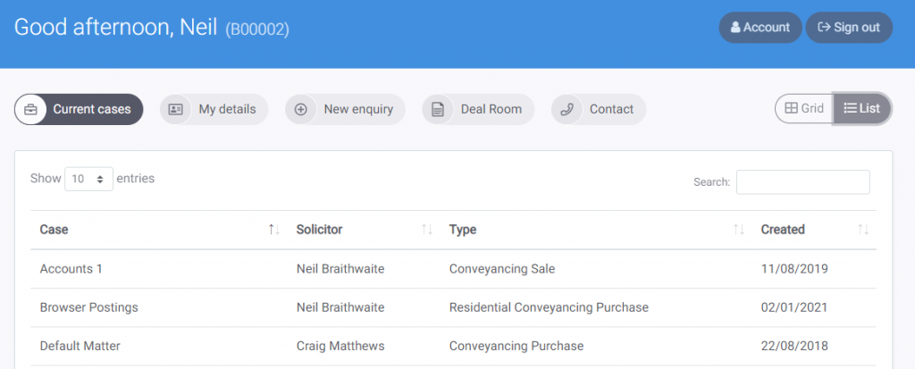Open the Show entries count dropdown

point(88,179)
